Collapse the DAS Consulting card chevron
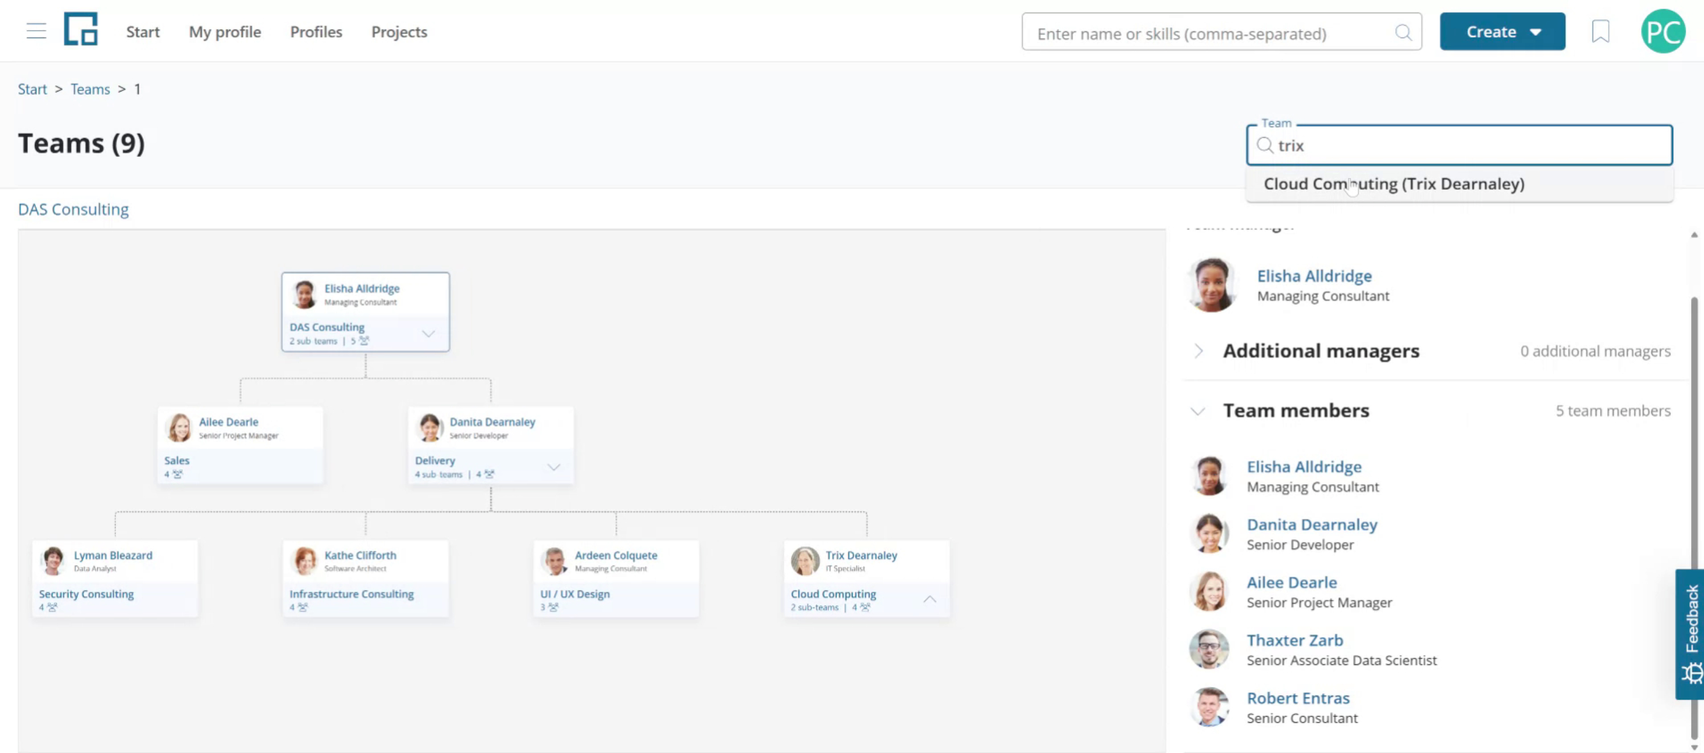 (429, 334)
